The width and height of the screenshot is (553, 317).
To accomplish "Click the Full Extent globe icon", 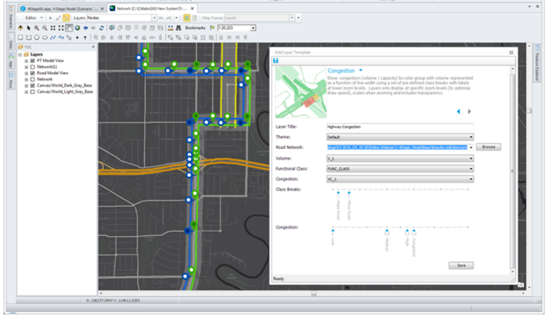I will pyautogui.click(x=77, y=28).
